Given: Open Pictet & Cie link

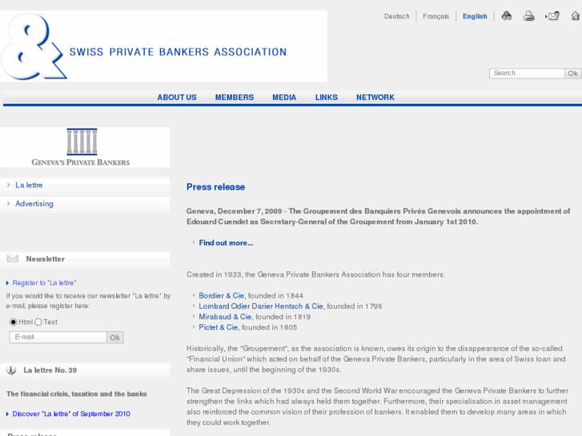Looking at the screenshot, I should (219, 327).
